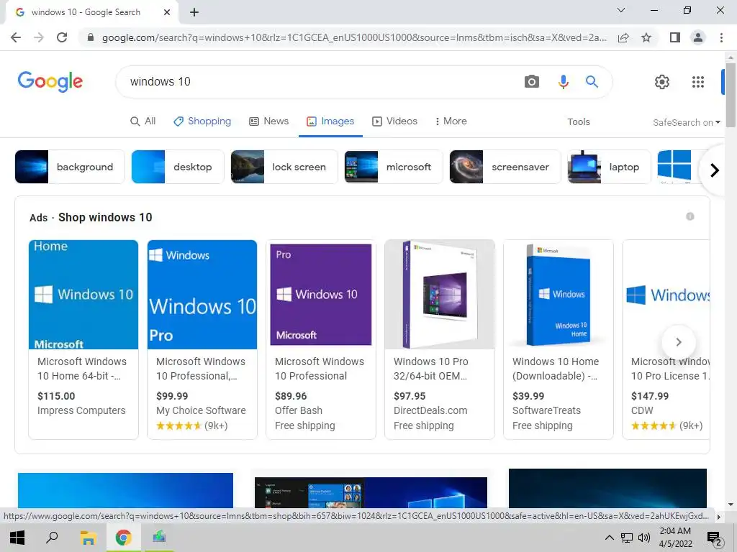Open blue Windows 10 Home box image
The width and height of the screenshot is (737, 552).
(x=558, y=294)
